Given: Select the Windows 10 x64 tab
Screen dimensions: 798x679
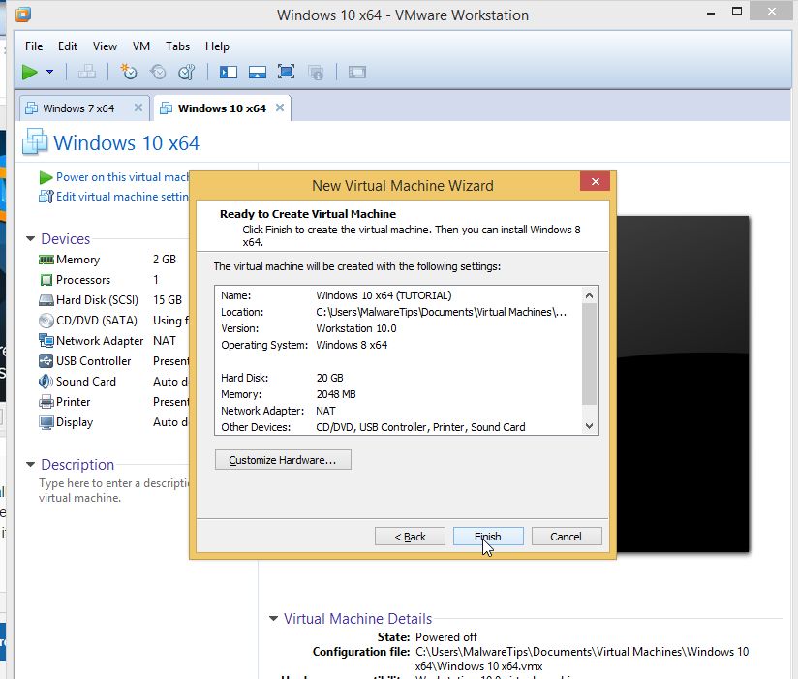Looking at the screenshot, I should [x=222, y=108].
